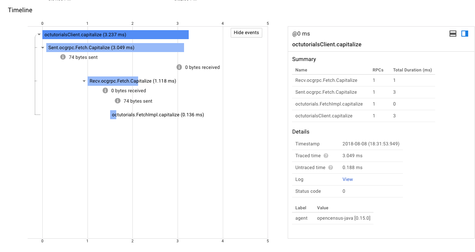The width and height of the screenshot is (475, 252).
Task: Switch to bottom panel layout icon
Action: point(453,34)
